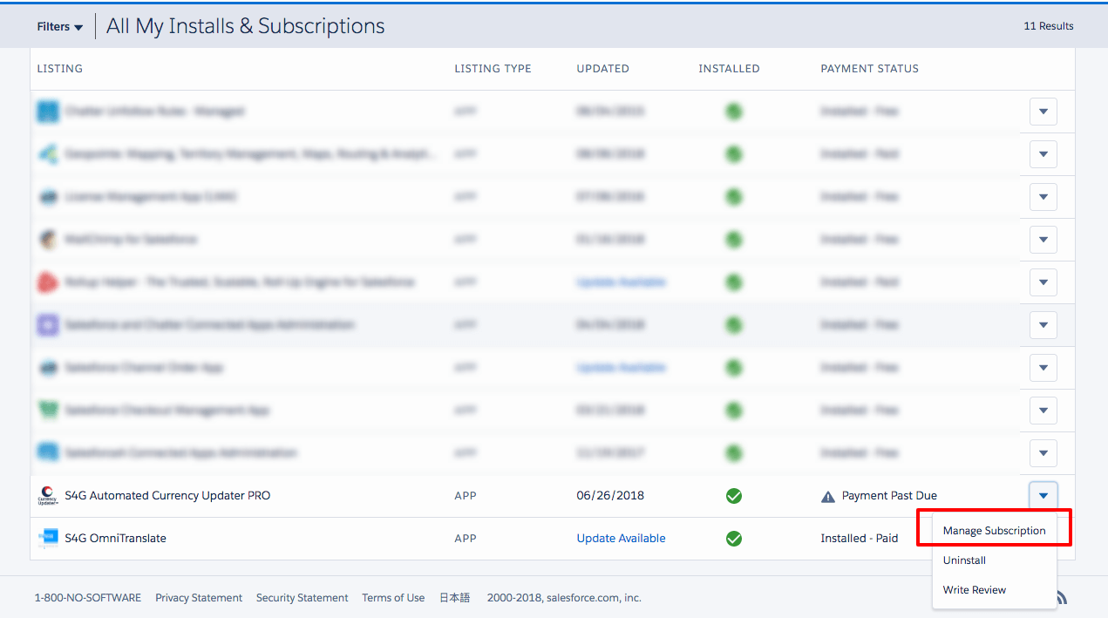
Task: Select Uninstall from the dropdown menu
Action: click(x=995, y=560)
